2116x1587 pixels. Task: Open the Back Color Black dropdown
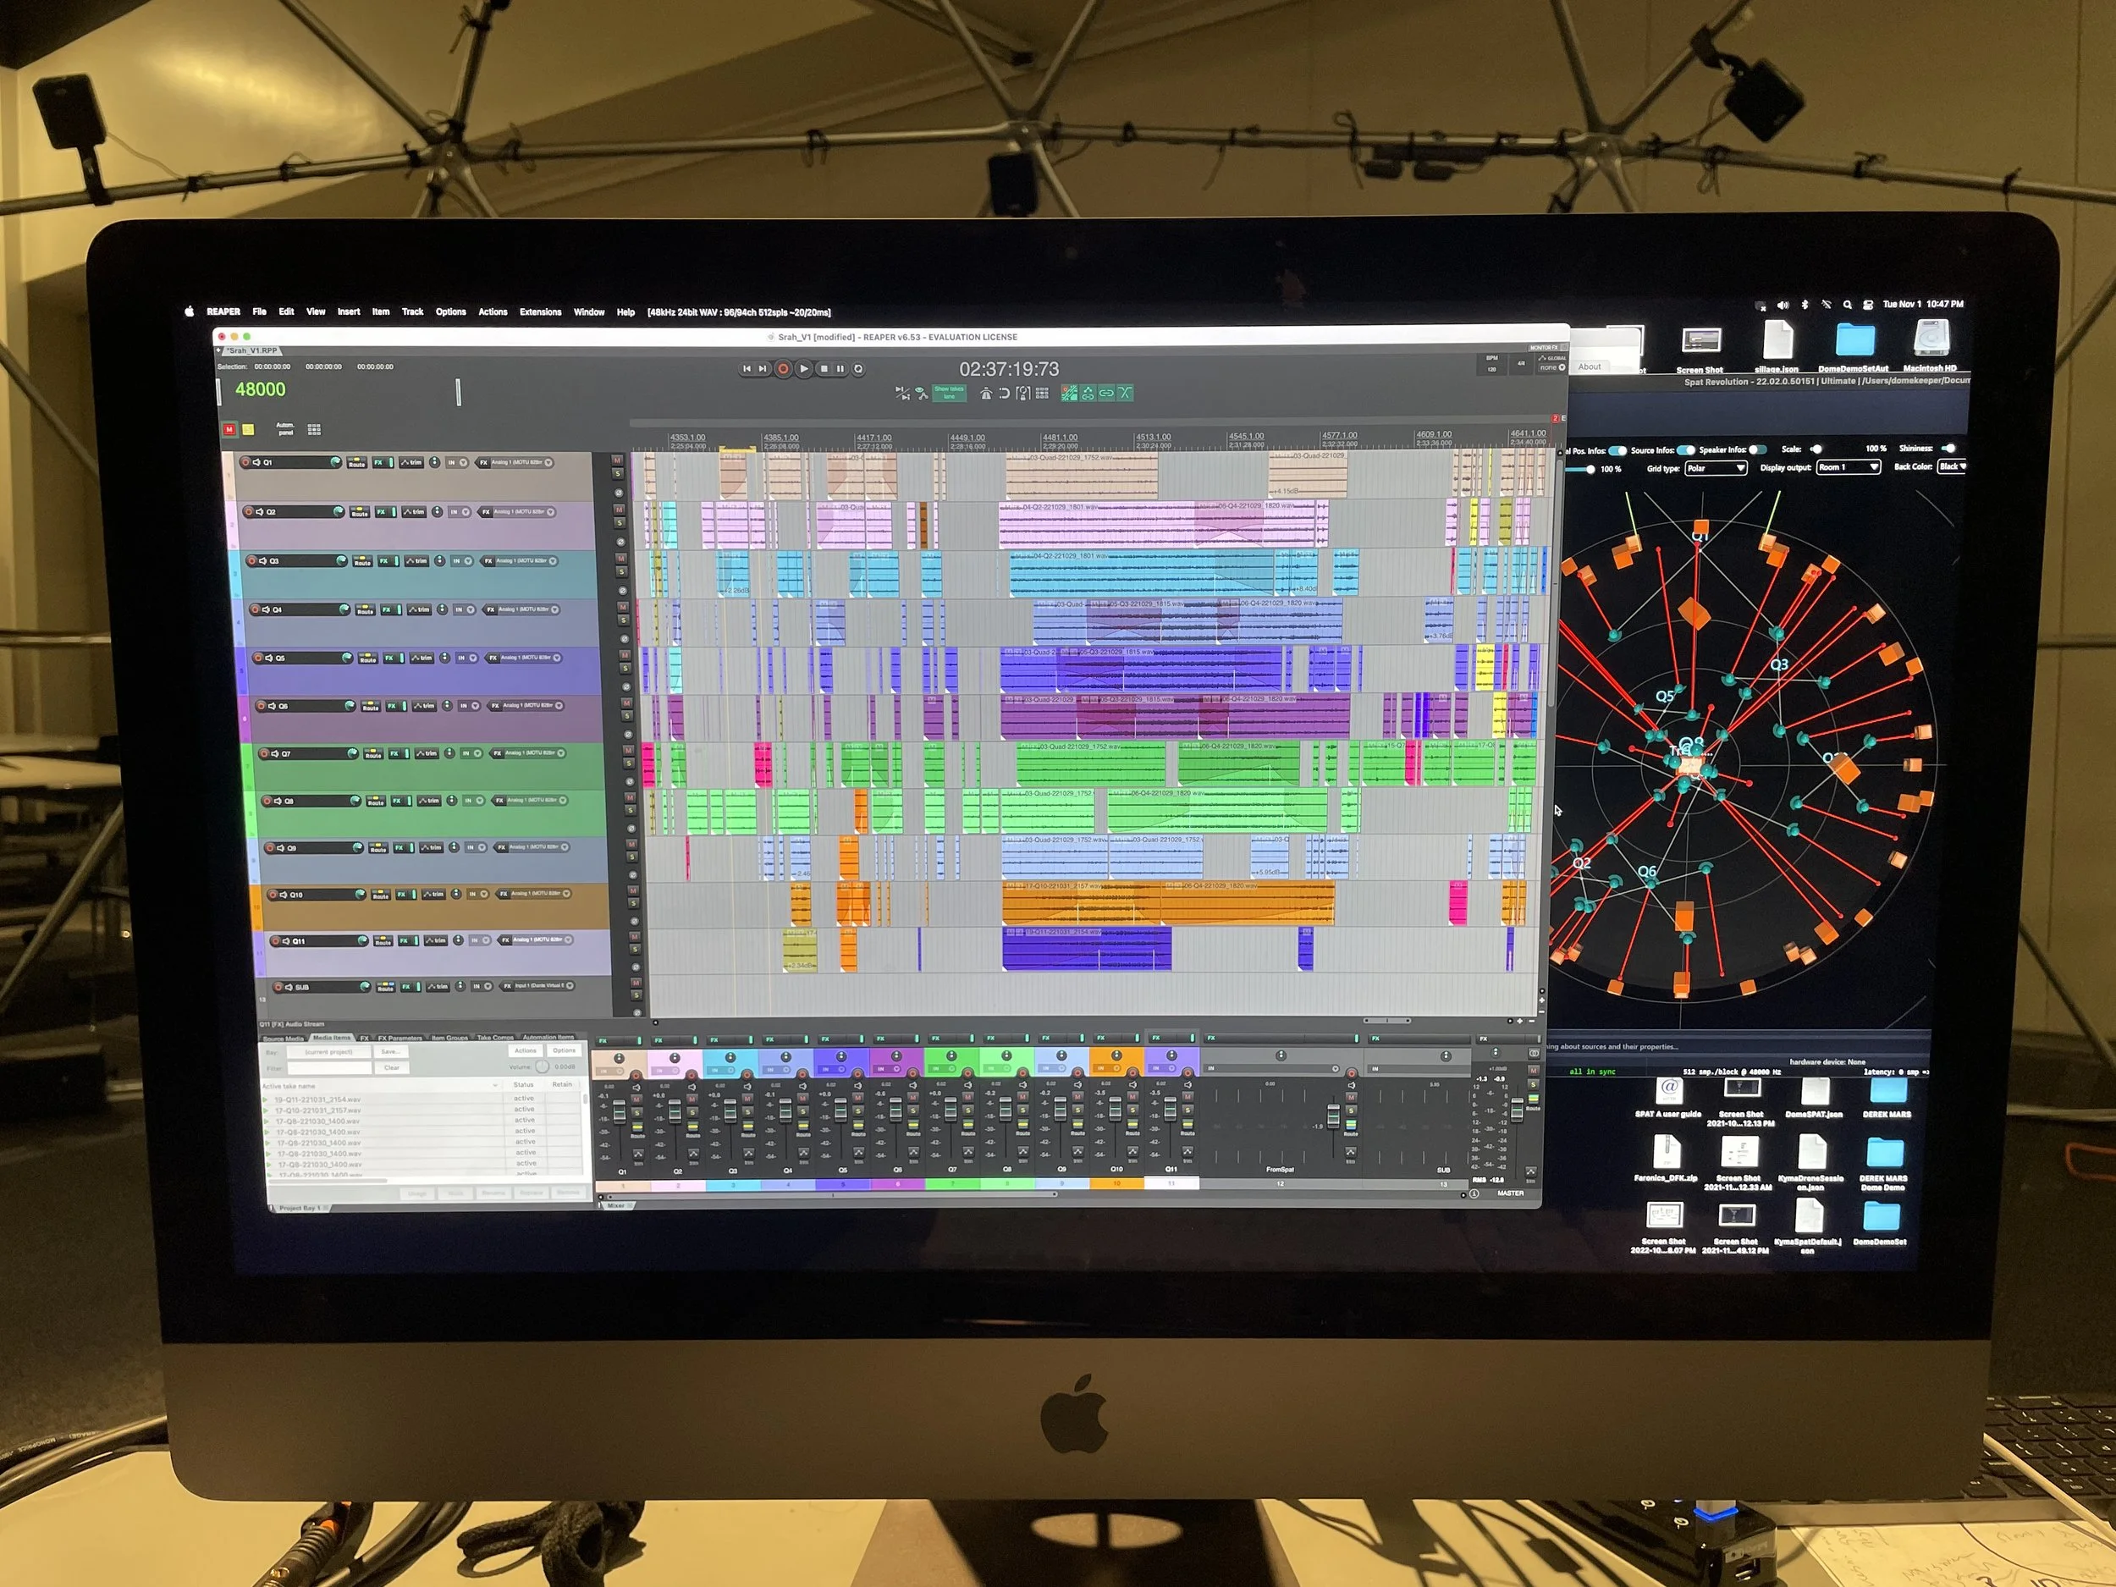point(1952,467)
